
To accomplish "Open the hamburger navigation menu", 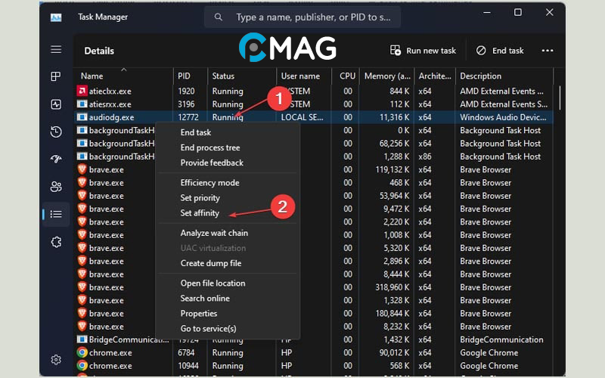I will [56, 50].
